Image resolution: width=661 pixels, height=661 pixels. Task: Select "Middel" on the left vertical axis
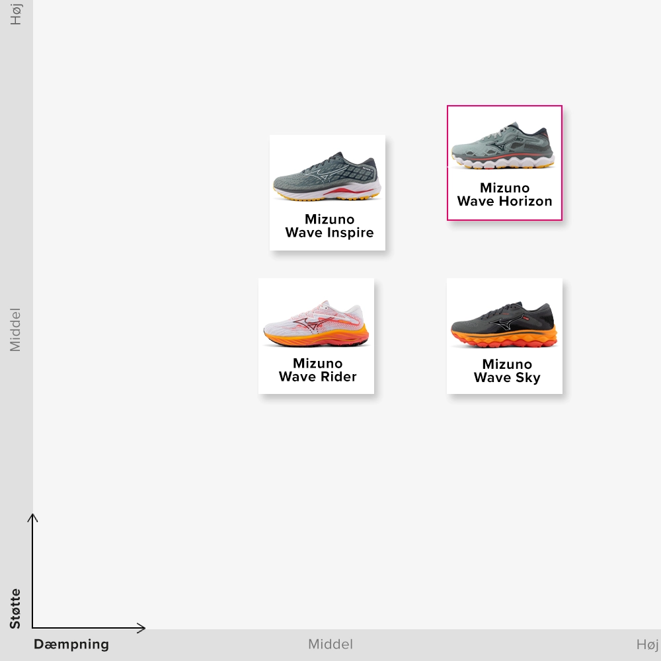coord(15,330)
